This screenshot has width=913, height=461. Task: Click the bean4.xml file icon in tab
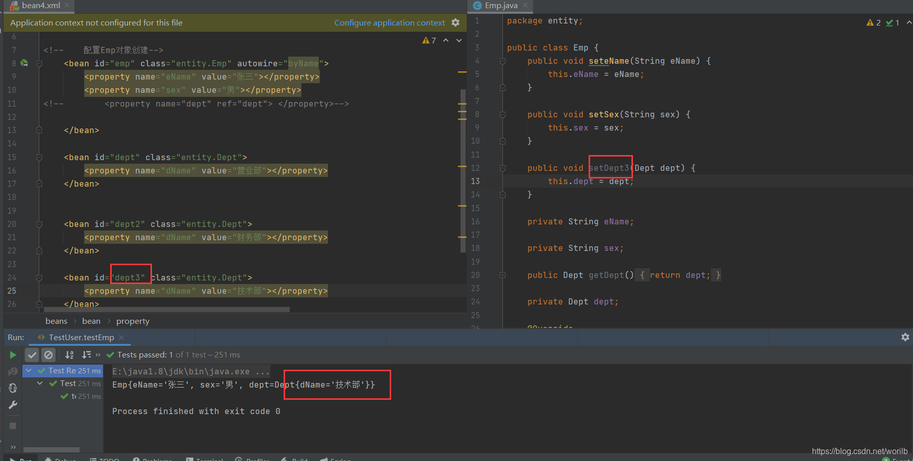[x=14, y=6]
